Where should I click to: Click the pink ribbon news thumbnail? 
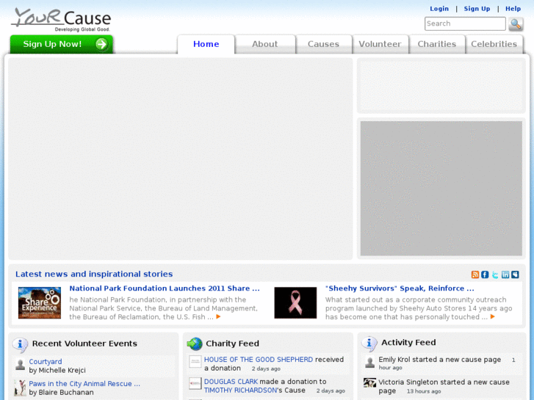(x=295, y=302)
